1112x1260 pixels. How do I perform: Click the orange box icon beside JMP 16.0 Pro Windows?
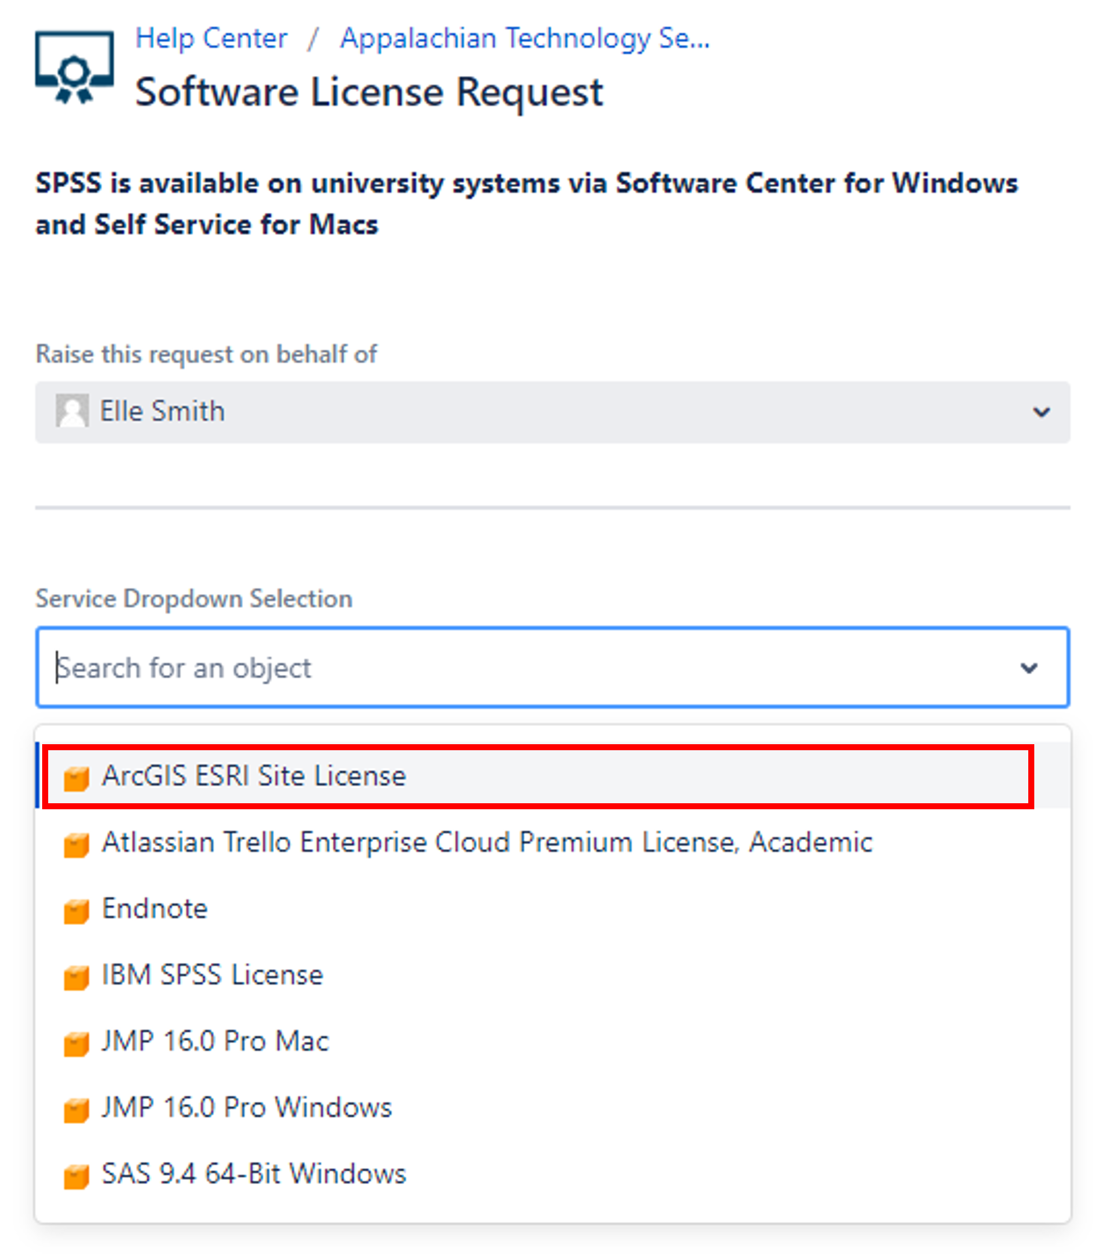click(x=77, y=1111)
